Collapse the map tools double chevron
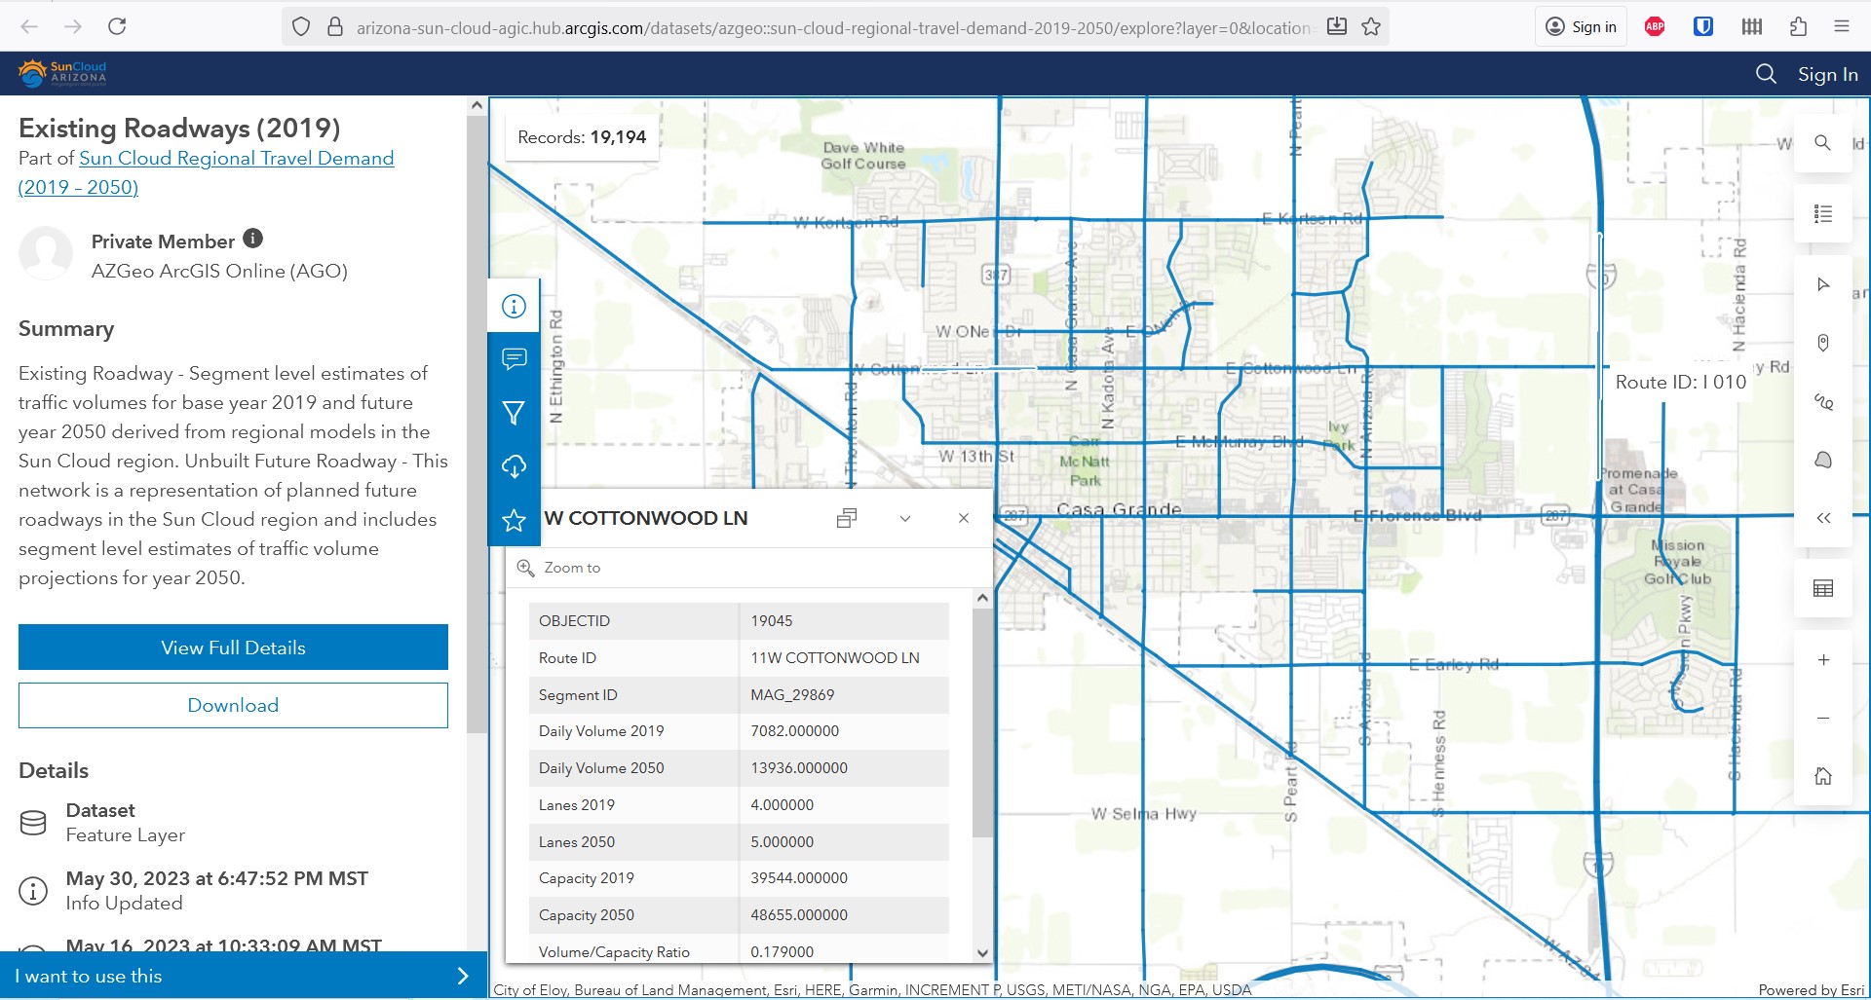The width and height of the screenshot is (1871, 1000). click(1822, 518)
